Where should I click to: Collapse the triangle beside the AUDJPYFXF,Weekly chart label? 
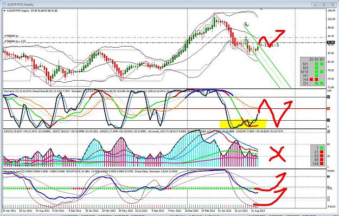pos(4,11)
